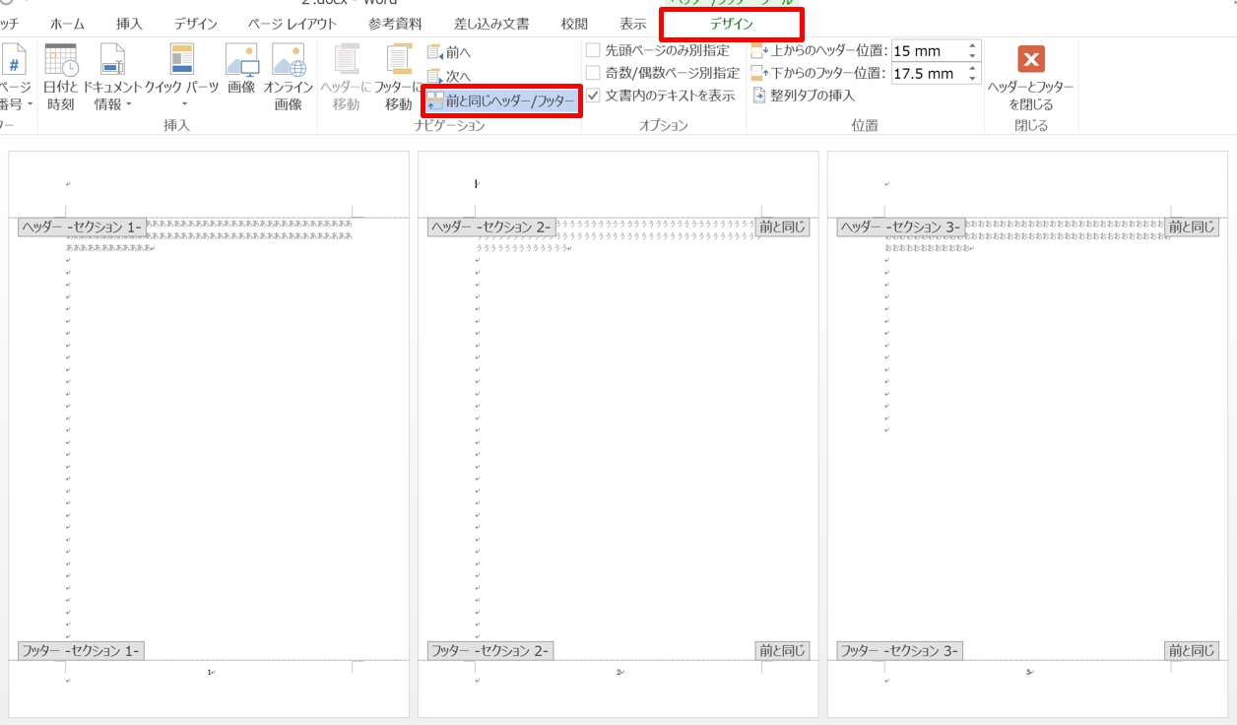Switch to the 校閲 tab

pos(574,24)
